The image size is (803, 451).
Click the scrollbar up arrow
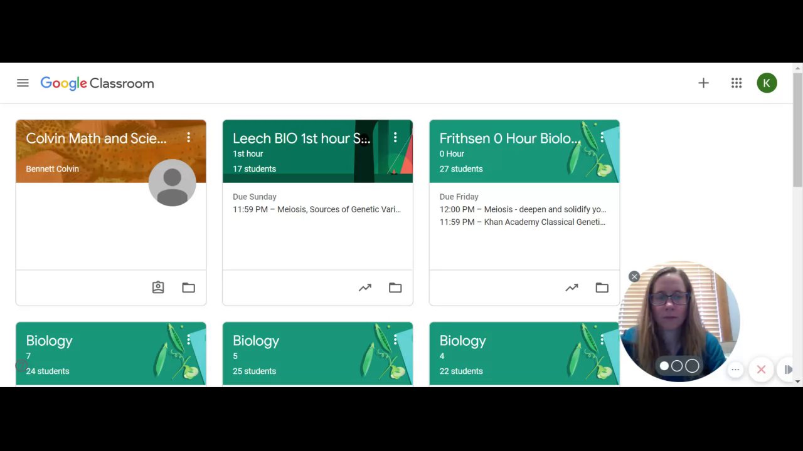pos(797,68)
